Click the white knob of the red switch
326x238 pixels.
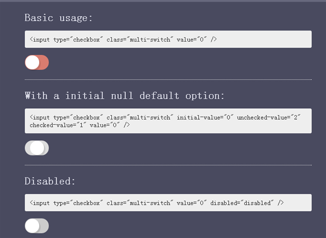pyautogui.click(x=32, y=63)
